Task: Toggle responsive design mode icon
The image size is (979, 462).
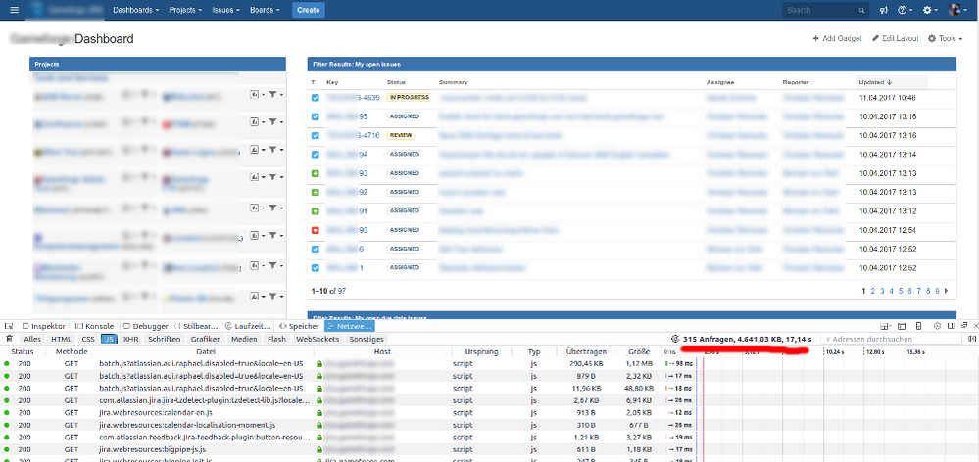Action: (918, 326)
